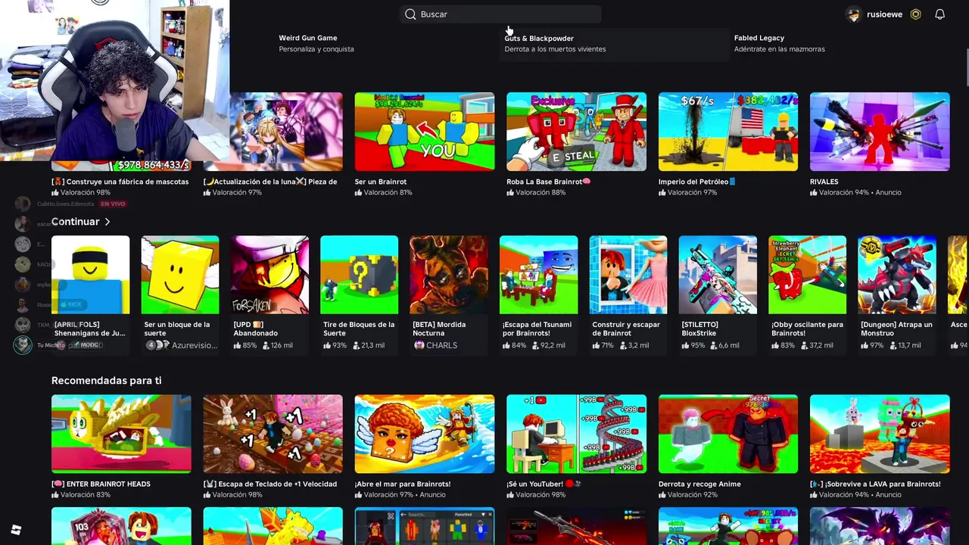Image resolution: width=969 pixels, height=545 pixels.
Task: Open Imperio del Petróleo thumbnail
Action: 728,132
